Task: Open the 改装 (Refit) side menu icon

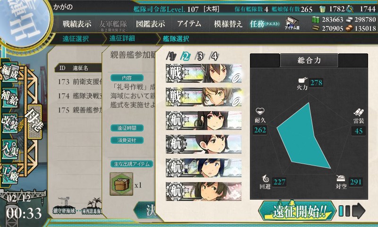Action: 9,123
